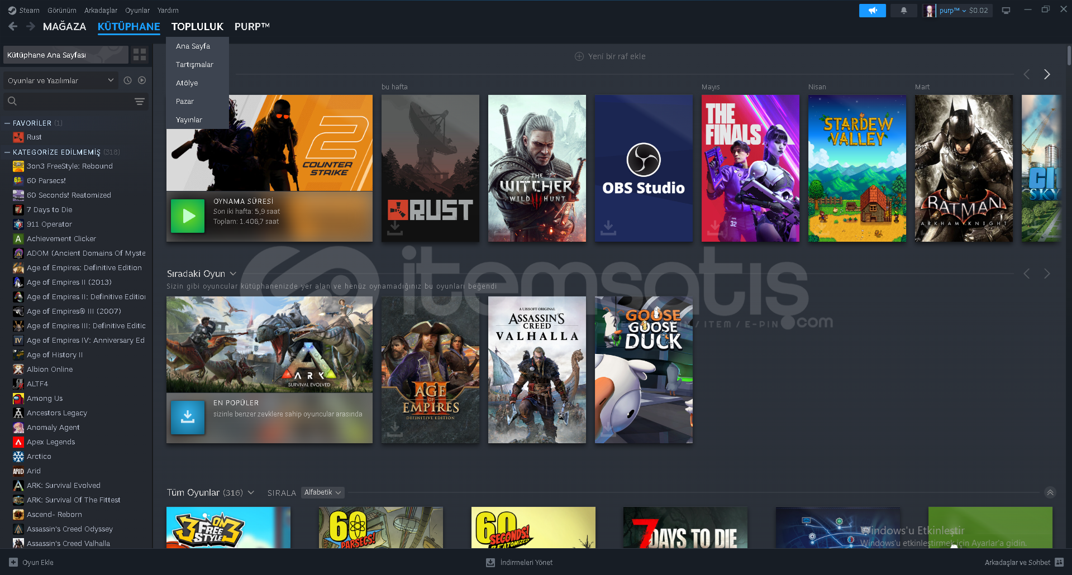Collapse the FAVORİLER category

point(7,123)
